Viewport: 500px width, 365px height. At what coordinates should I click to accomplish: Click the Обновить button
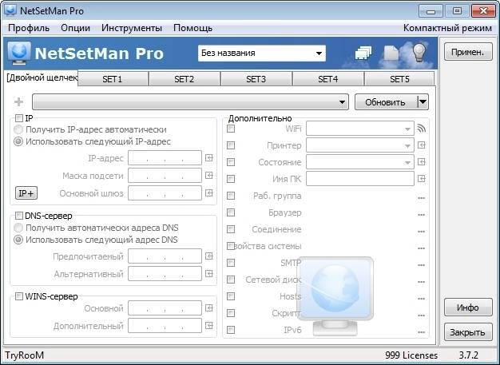(x=386, y=102)
